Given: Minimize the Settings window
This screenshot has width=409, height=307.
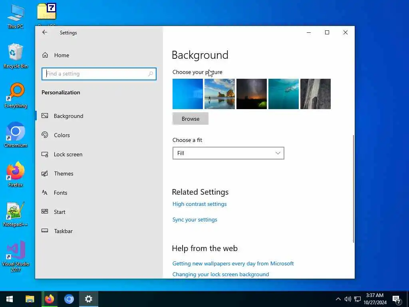Looking at the screenshot, I should click(x=309, y=32).
